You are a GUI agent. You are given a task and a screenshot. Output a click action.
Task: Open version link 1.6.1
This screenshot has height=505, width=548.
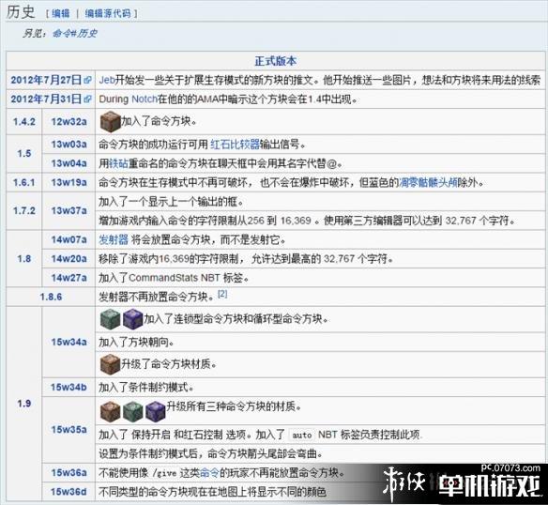coord(24,182)
